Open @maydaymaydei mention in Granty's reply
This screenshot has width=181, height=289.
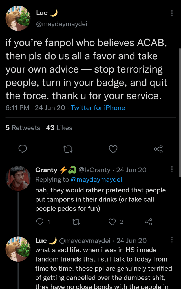click(96, 179)
